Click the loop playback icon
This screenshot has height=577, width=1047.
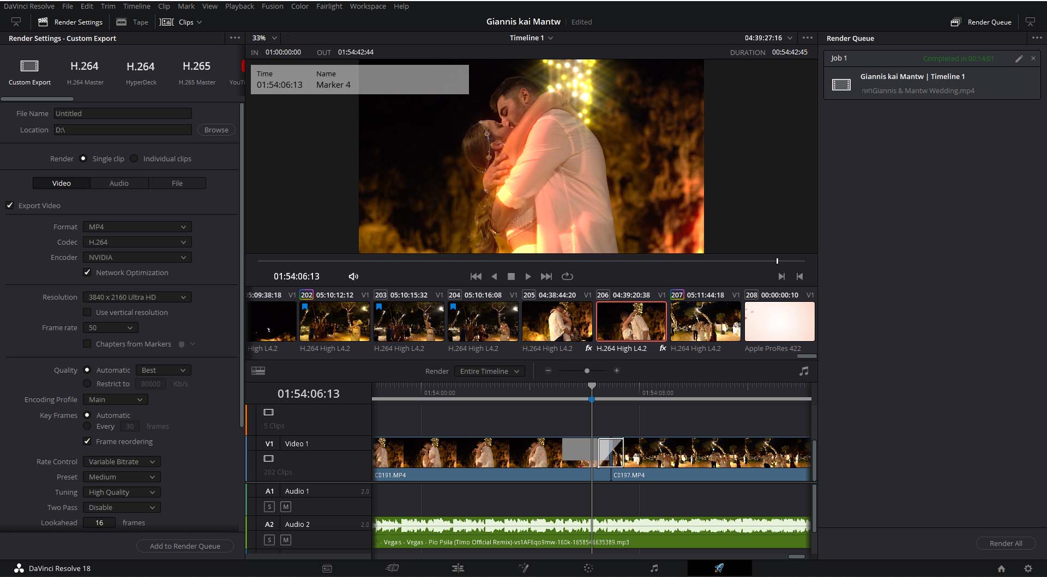click(x=567, y=276)
